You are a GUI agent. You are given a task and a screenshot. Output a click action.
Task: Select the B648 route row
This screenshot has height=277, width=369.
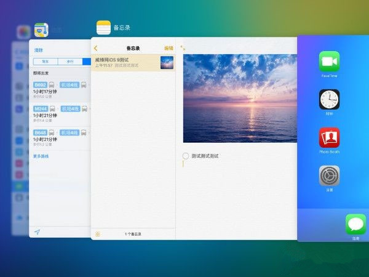pos(60,138)
